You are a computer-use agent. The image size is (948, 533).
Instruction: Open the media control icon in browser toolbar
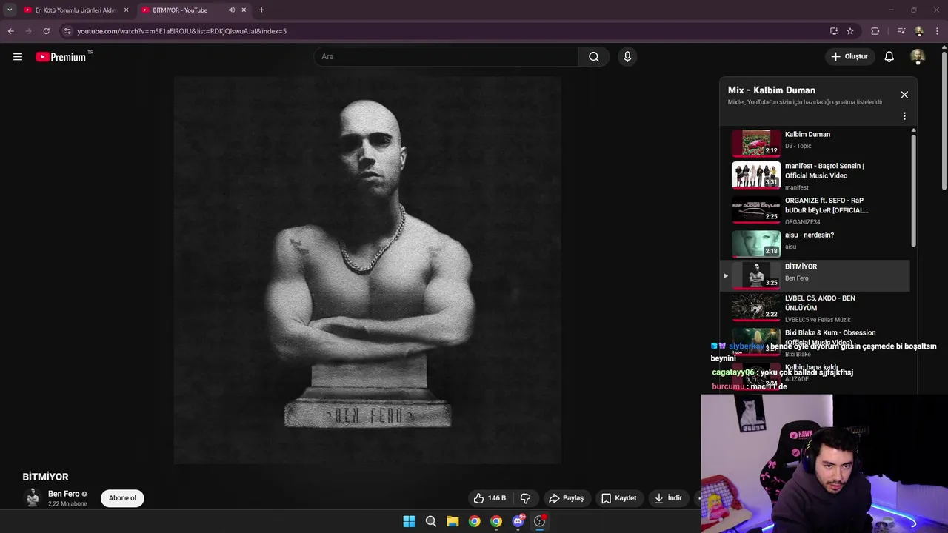tap(901, 31)
